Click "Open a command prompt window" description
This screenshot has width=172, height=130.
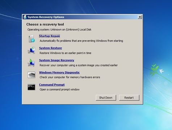[59, 90]
